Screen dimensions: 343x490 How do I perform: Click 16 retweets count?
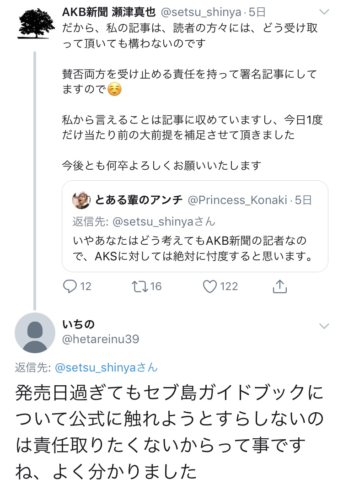[156, 286]
